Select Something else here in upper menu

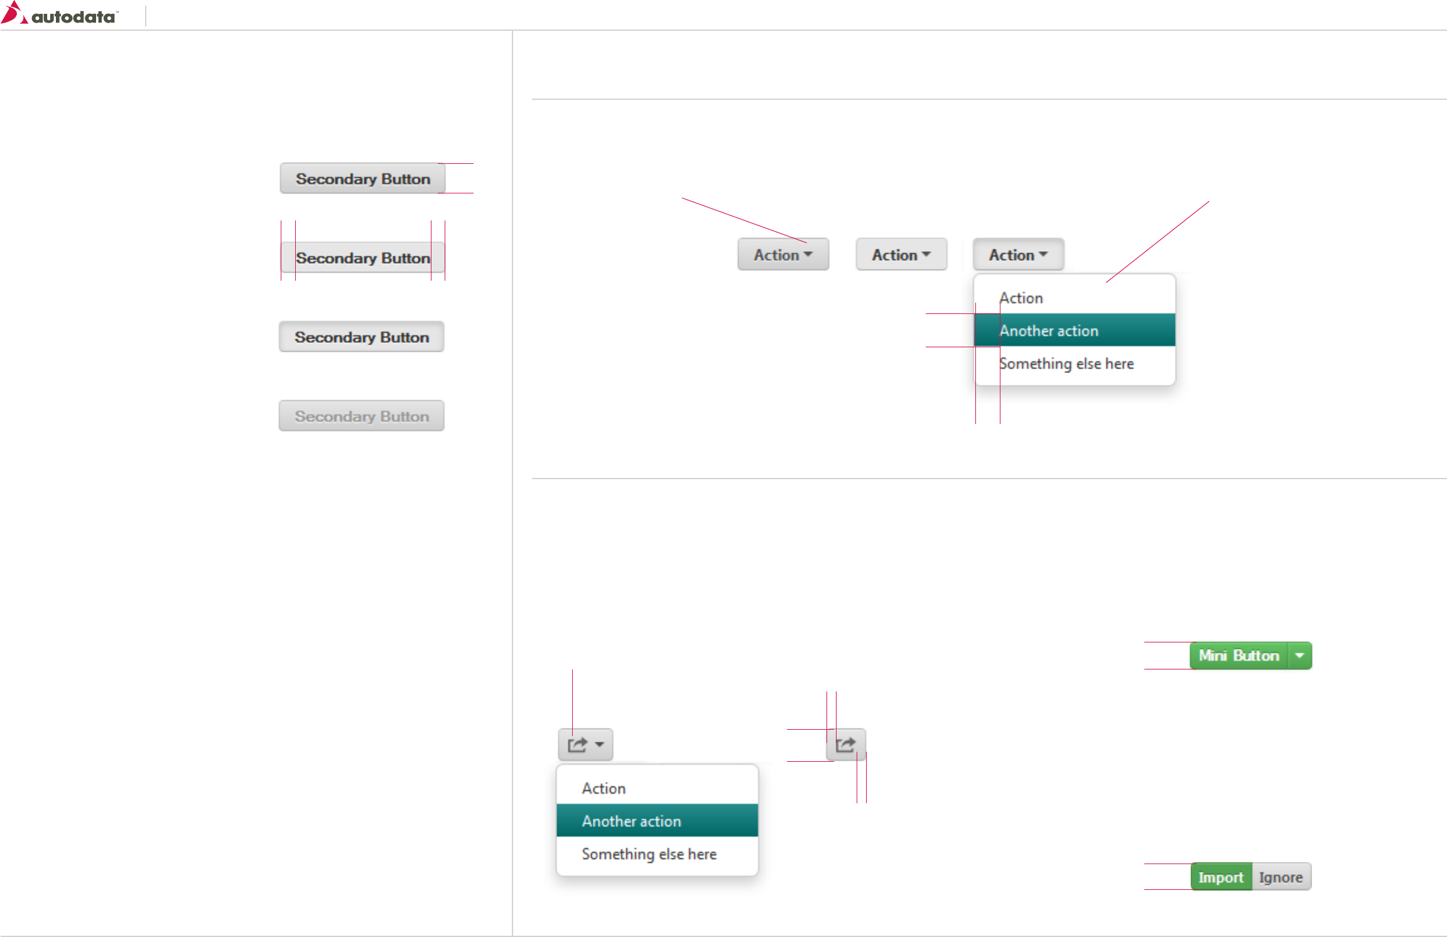click(x=1066, y=364)
